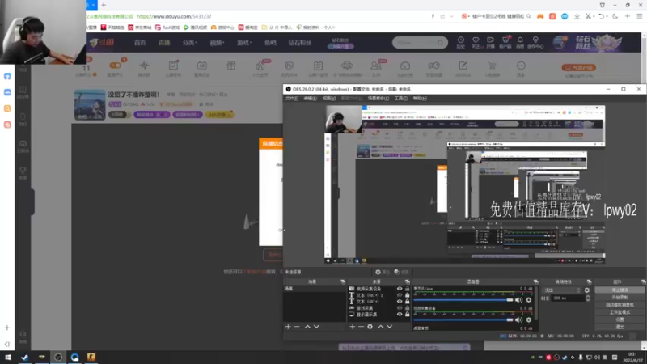Adjust video capture device volume slider
Screen dimensions: 647x364
click(463, 320)
